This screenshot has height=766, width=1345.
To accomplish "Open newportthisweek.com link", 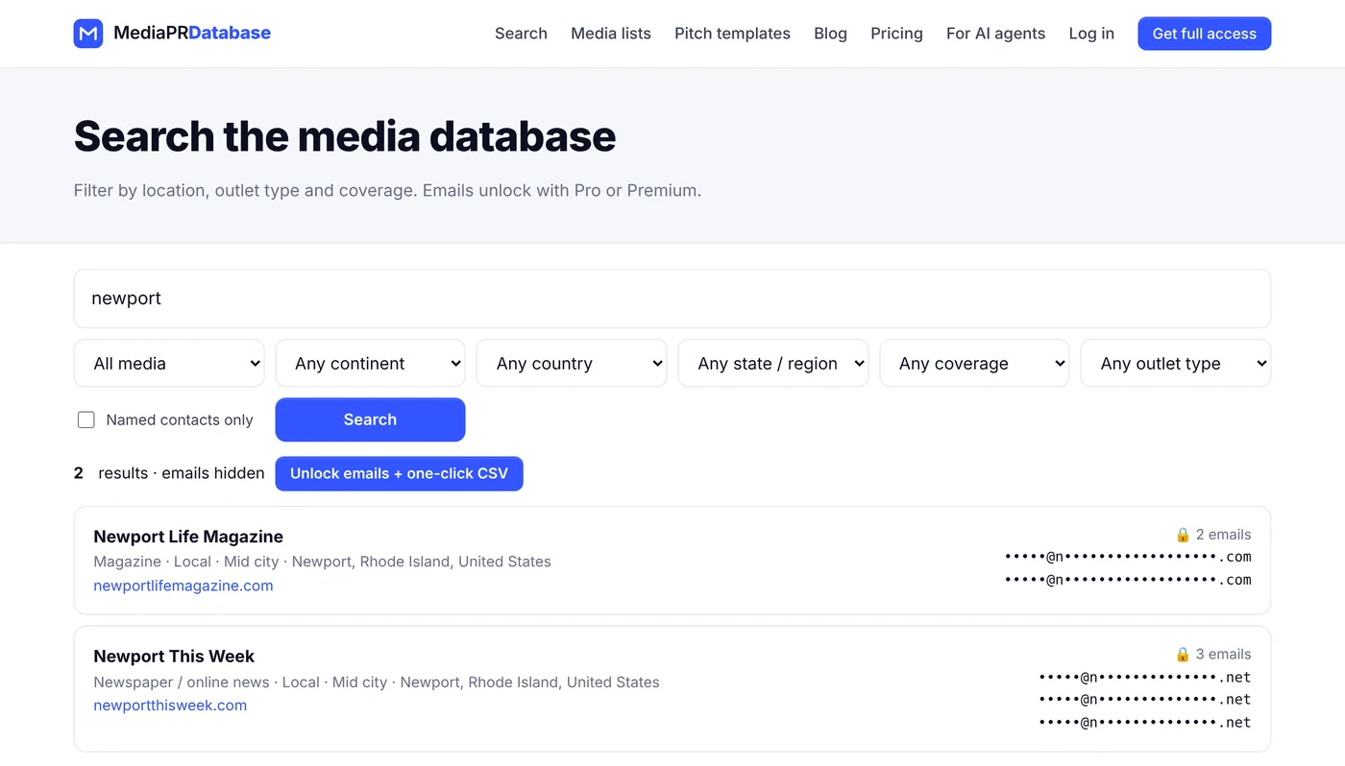I will tap(170, 706).
